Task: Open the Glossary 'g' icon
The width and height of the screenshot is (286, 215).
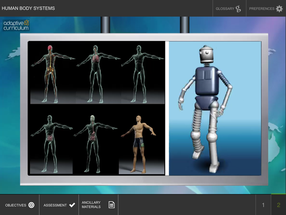Action: 238,9
